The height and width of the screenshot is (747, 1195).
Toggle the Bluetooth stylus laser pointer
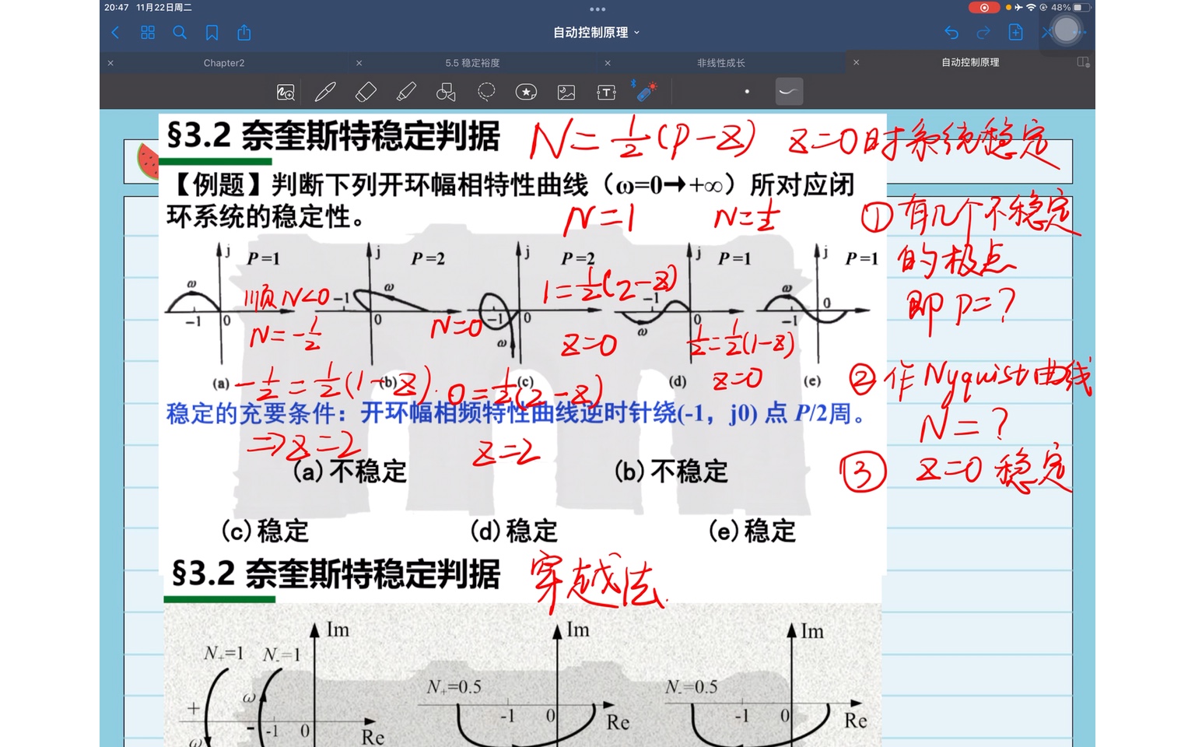click(646, 91)
